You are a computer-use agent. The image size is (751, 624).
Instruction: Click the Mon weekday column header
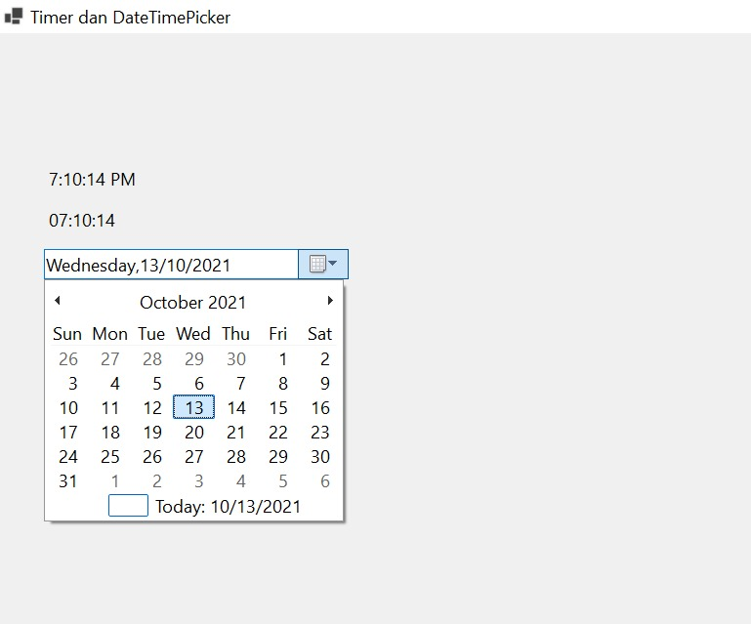(109, 333)
